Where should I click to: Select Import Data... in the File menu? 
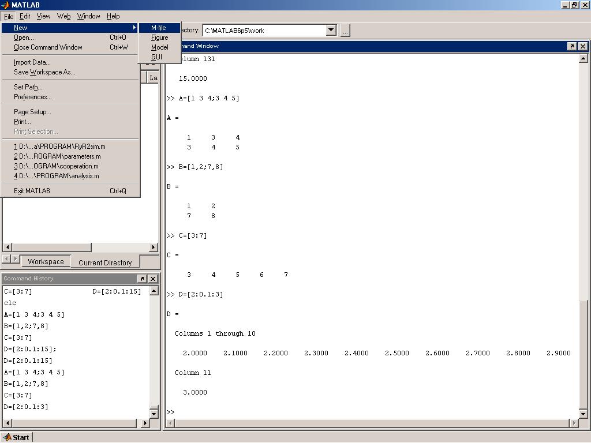click(x=70, y=62)
